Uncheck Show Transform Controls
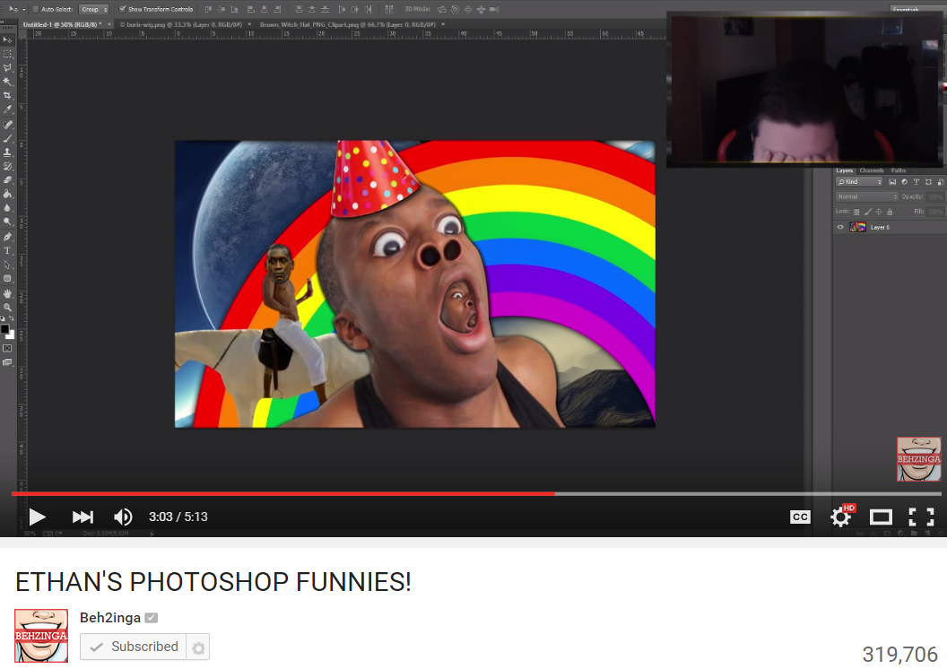This screenshot has width=947, height=669. (123, 9)
